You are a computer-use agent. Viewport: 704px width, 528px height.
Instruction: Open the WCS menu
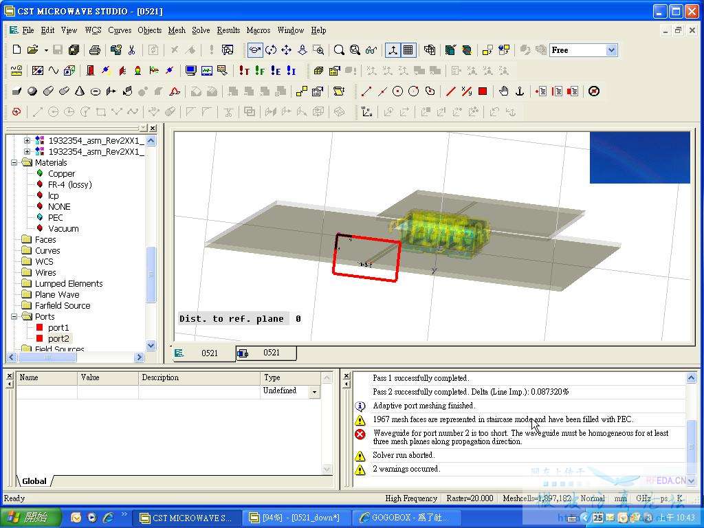click(93, 30)
